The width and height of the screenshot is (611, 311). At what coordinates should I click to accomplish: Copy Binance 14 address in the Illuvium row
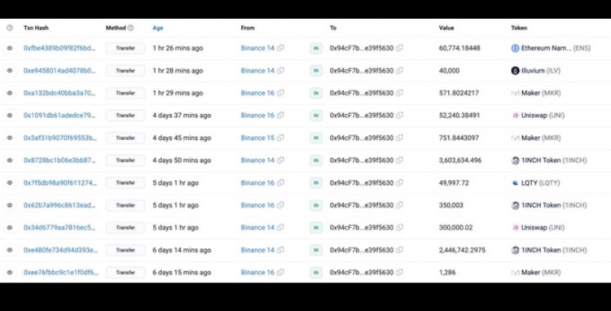[x=280, y=71]
